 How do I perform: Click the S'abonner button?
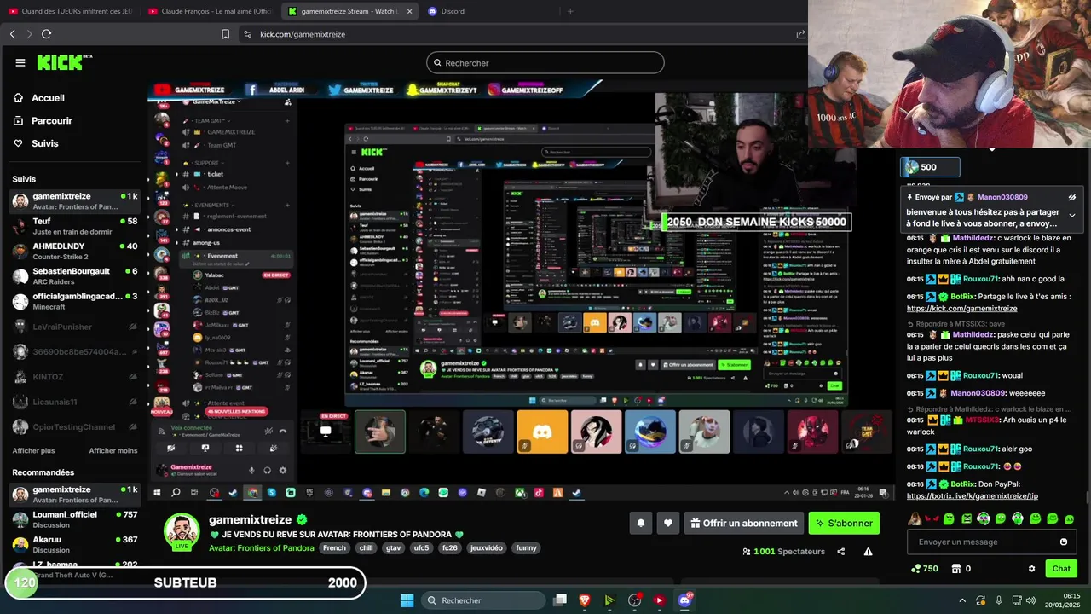[x=844, y=523]
